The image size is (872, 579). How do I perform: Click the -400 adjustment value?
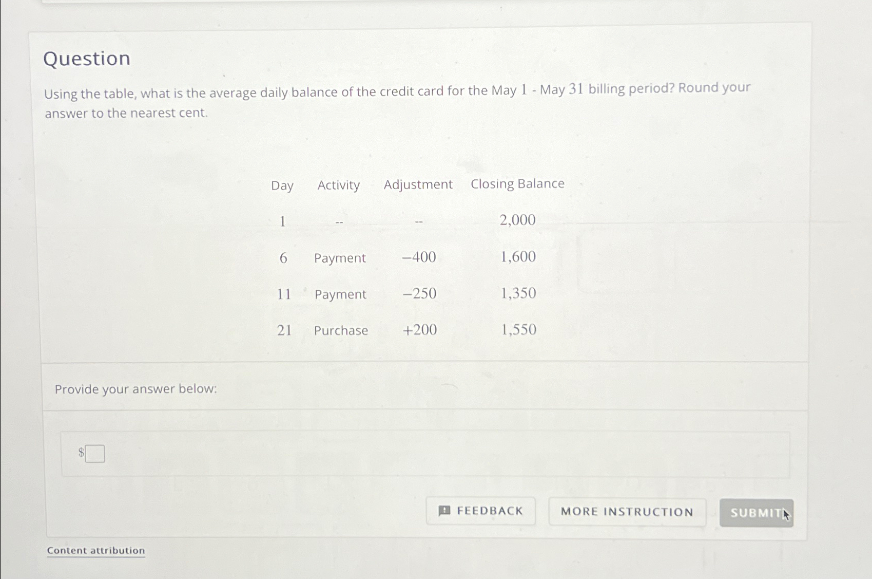click(418, 257)
